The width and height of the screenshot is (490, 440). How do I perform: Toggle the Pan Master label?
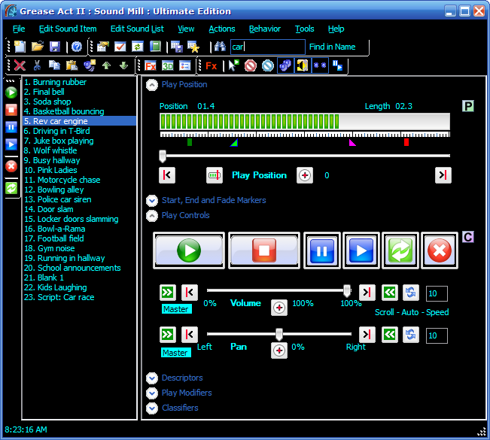[176, 353]
